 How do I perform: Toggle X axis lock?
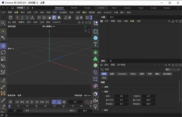[x=17, y=18]
